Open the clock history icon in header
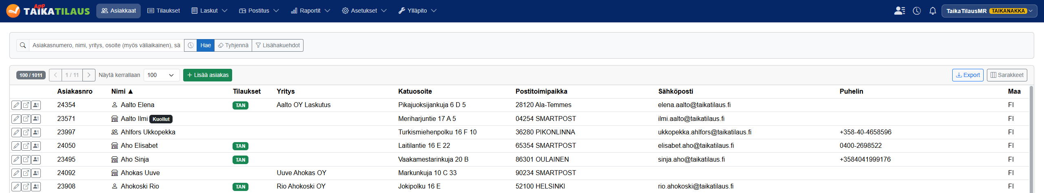The image size is (1044, 193). (x=917, y=11)
